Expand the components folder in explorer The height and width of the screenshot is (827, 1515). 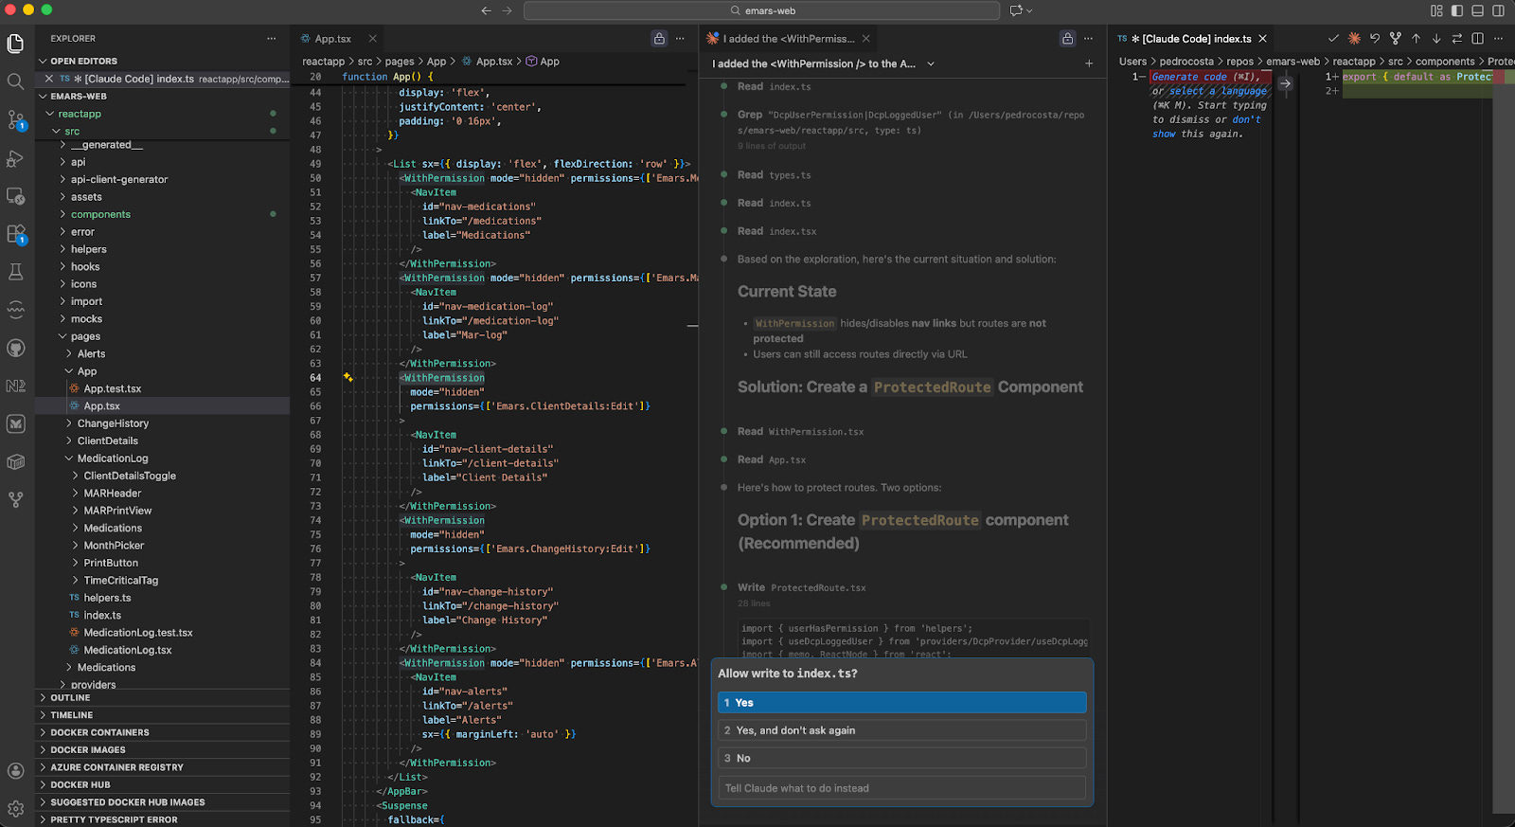[x=100, y=214]
